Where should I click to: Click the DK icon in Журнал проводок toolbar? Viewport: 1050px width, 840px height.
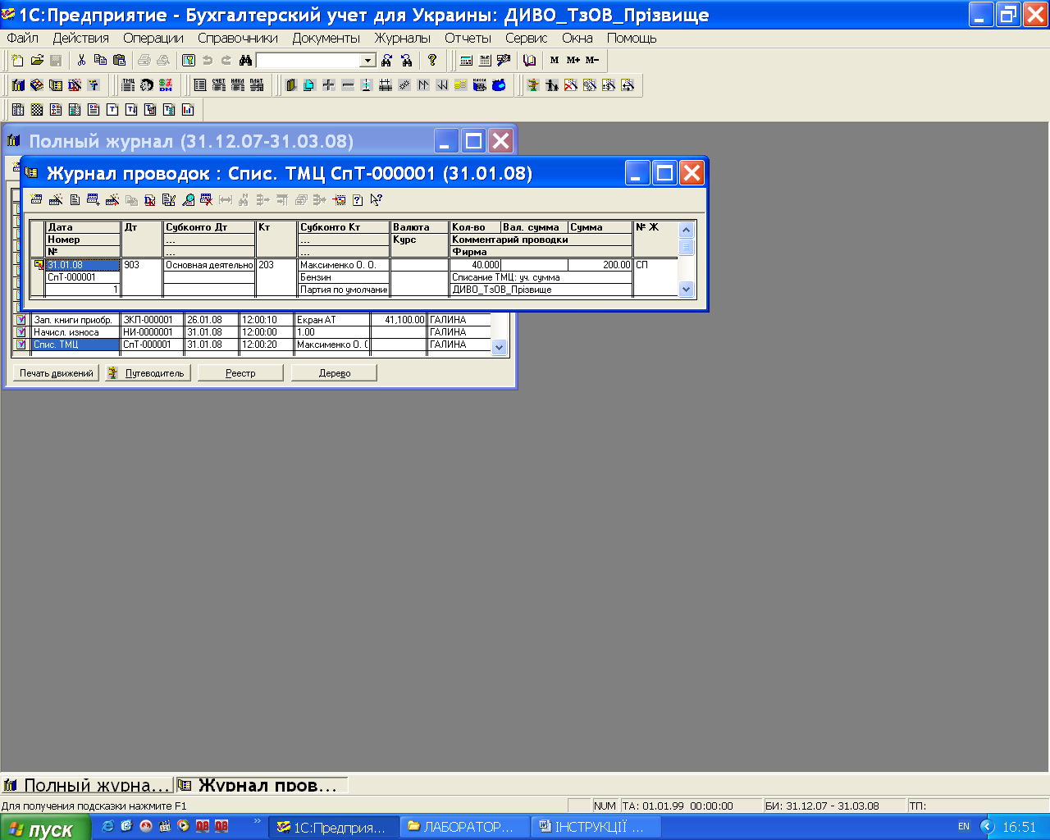click(150, 199)
